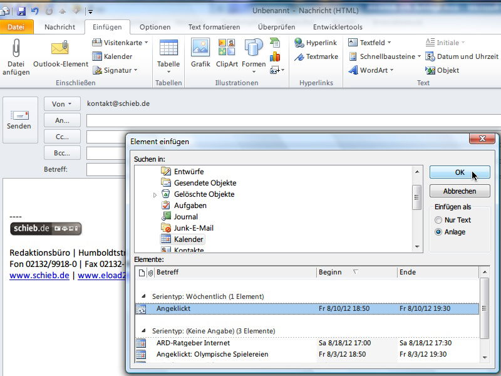Sort by the Ende column header
This screenshot has width=501, height=376.
pos(438,273)
